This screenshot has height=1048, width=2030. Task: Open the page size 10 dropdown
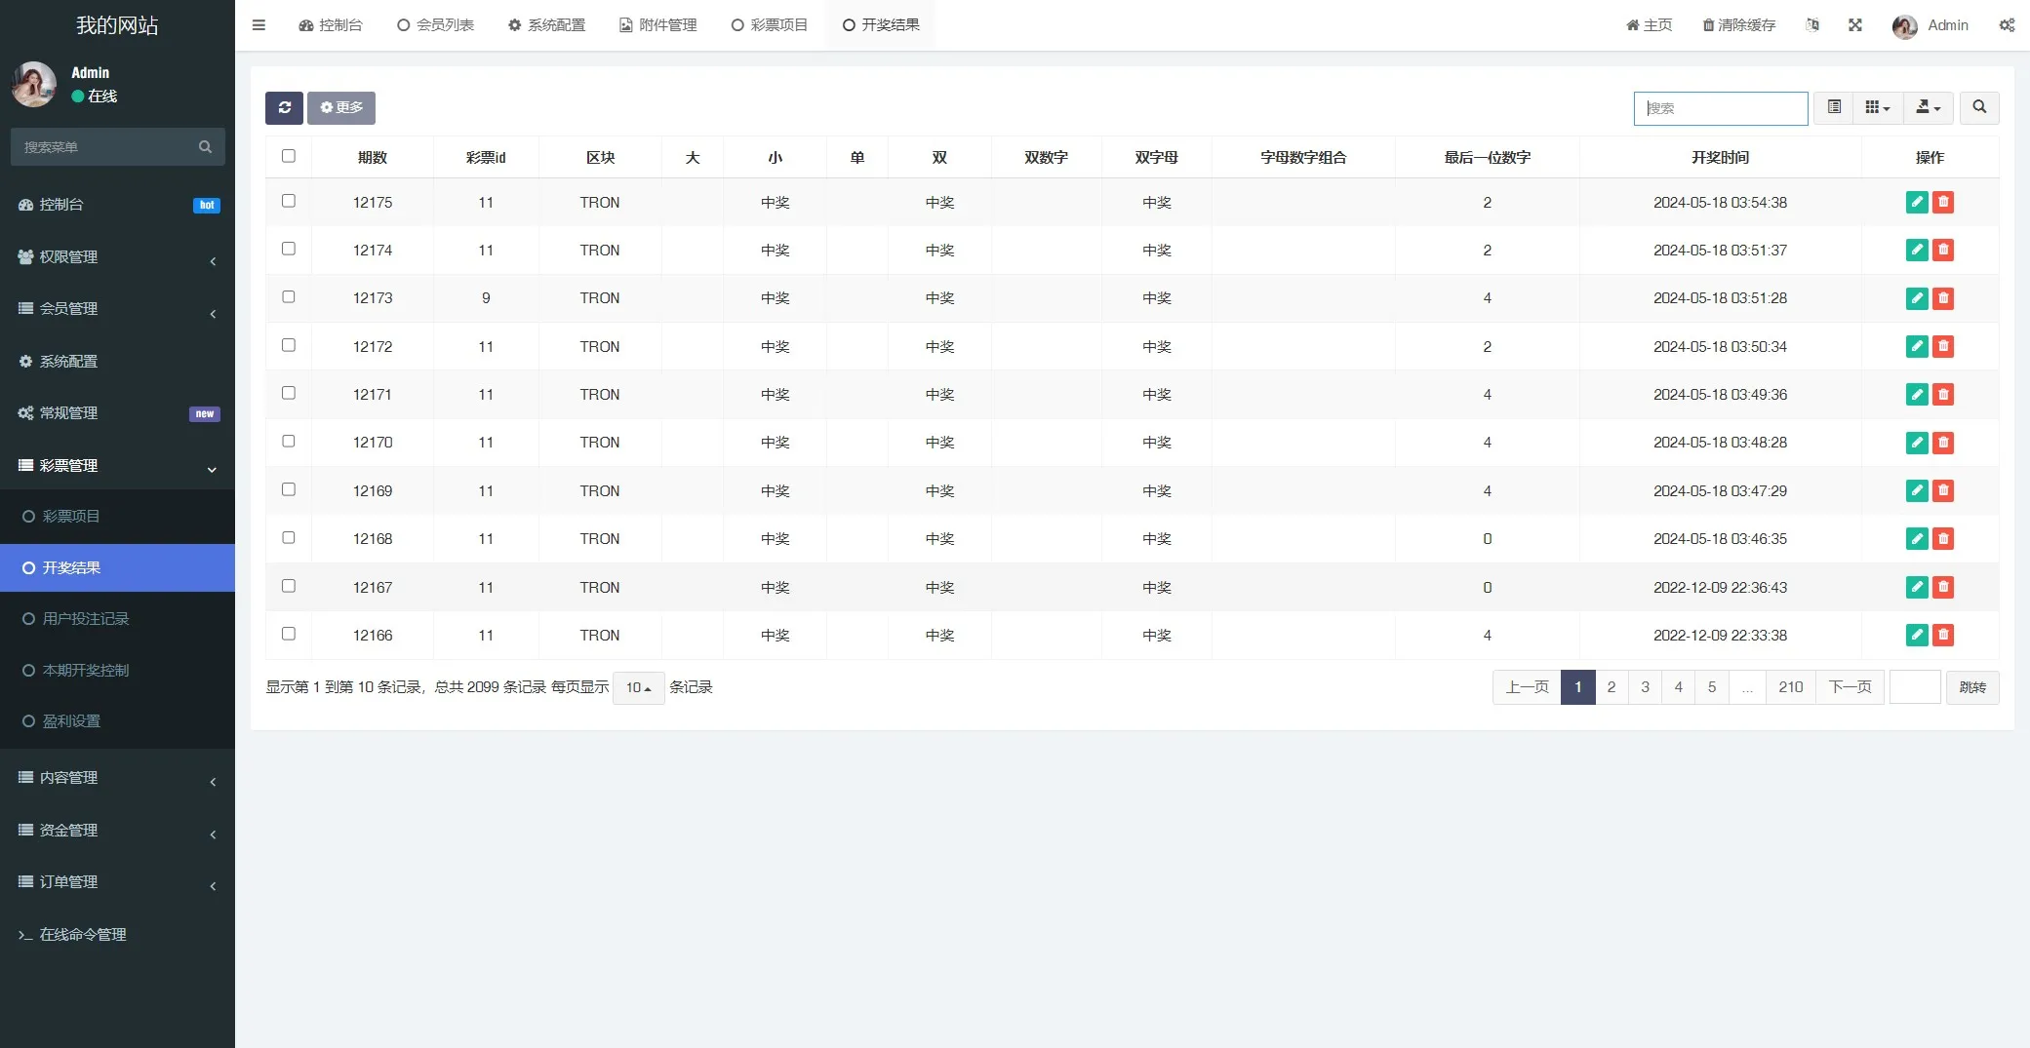[x=638, y=687]
